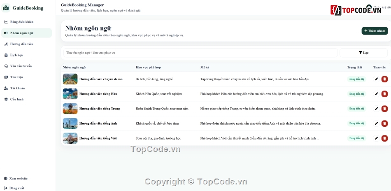Click edit pencil for Hướng dẫn viên chuyên di sản
This screenshot has width=391, height=191.
(x=376, y=79)
